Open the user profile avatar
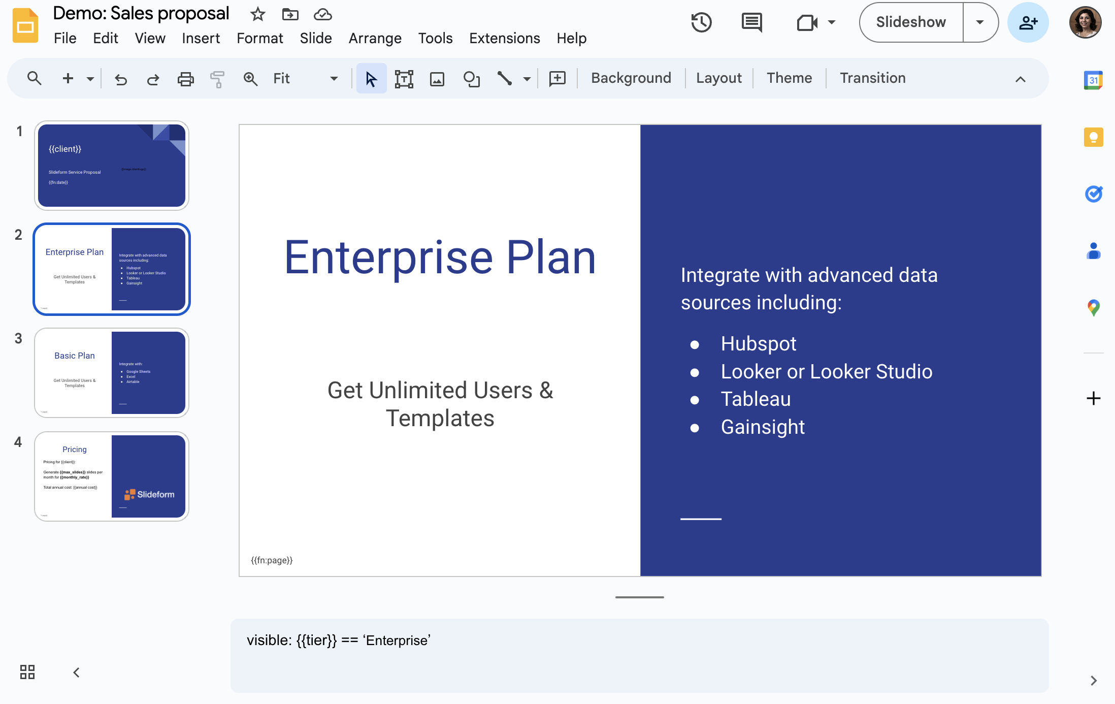The image size is (1115, 704). [1086, 22]
